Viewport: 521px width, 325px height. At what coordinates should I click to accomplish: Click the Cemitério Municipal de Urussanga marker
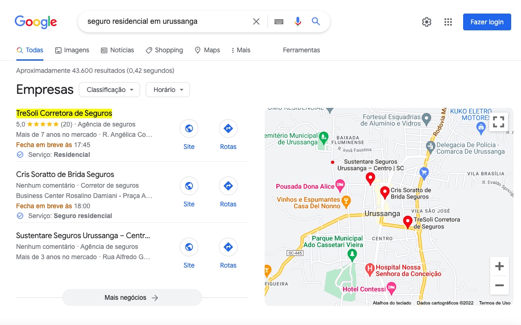click(324, 137)
